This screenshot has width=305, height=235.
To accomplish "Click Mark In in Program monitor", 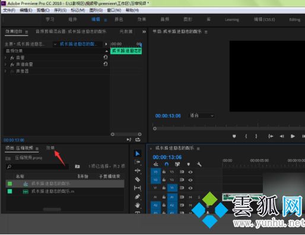I will [x=246, y=136].
